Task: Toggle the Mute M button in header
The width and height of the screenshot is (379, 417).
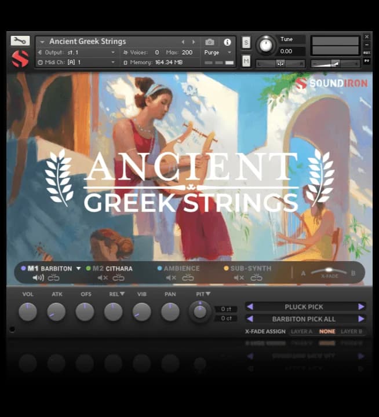Action: (246, 61)
